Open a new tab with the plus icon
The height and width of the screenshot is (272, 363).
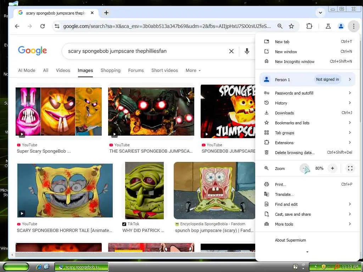pyautogui.click(x=106, y=13)
